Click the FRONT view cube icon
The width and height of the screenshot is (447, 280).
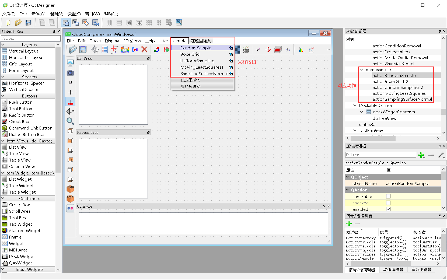point(70,189)
